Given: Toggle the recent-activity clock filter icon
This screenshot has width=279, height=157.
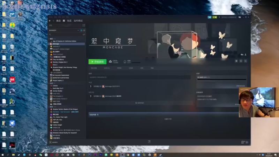Looking at the screenshot, I should point(82,30).
